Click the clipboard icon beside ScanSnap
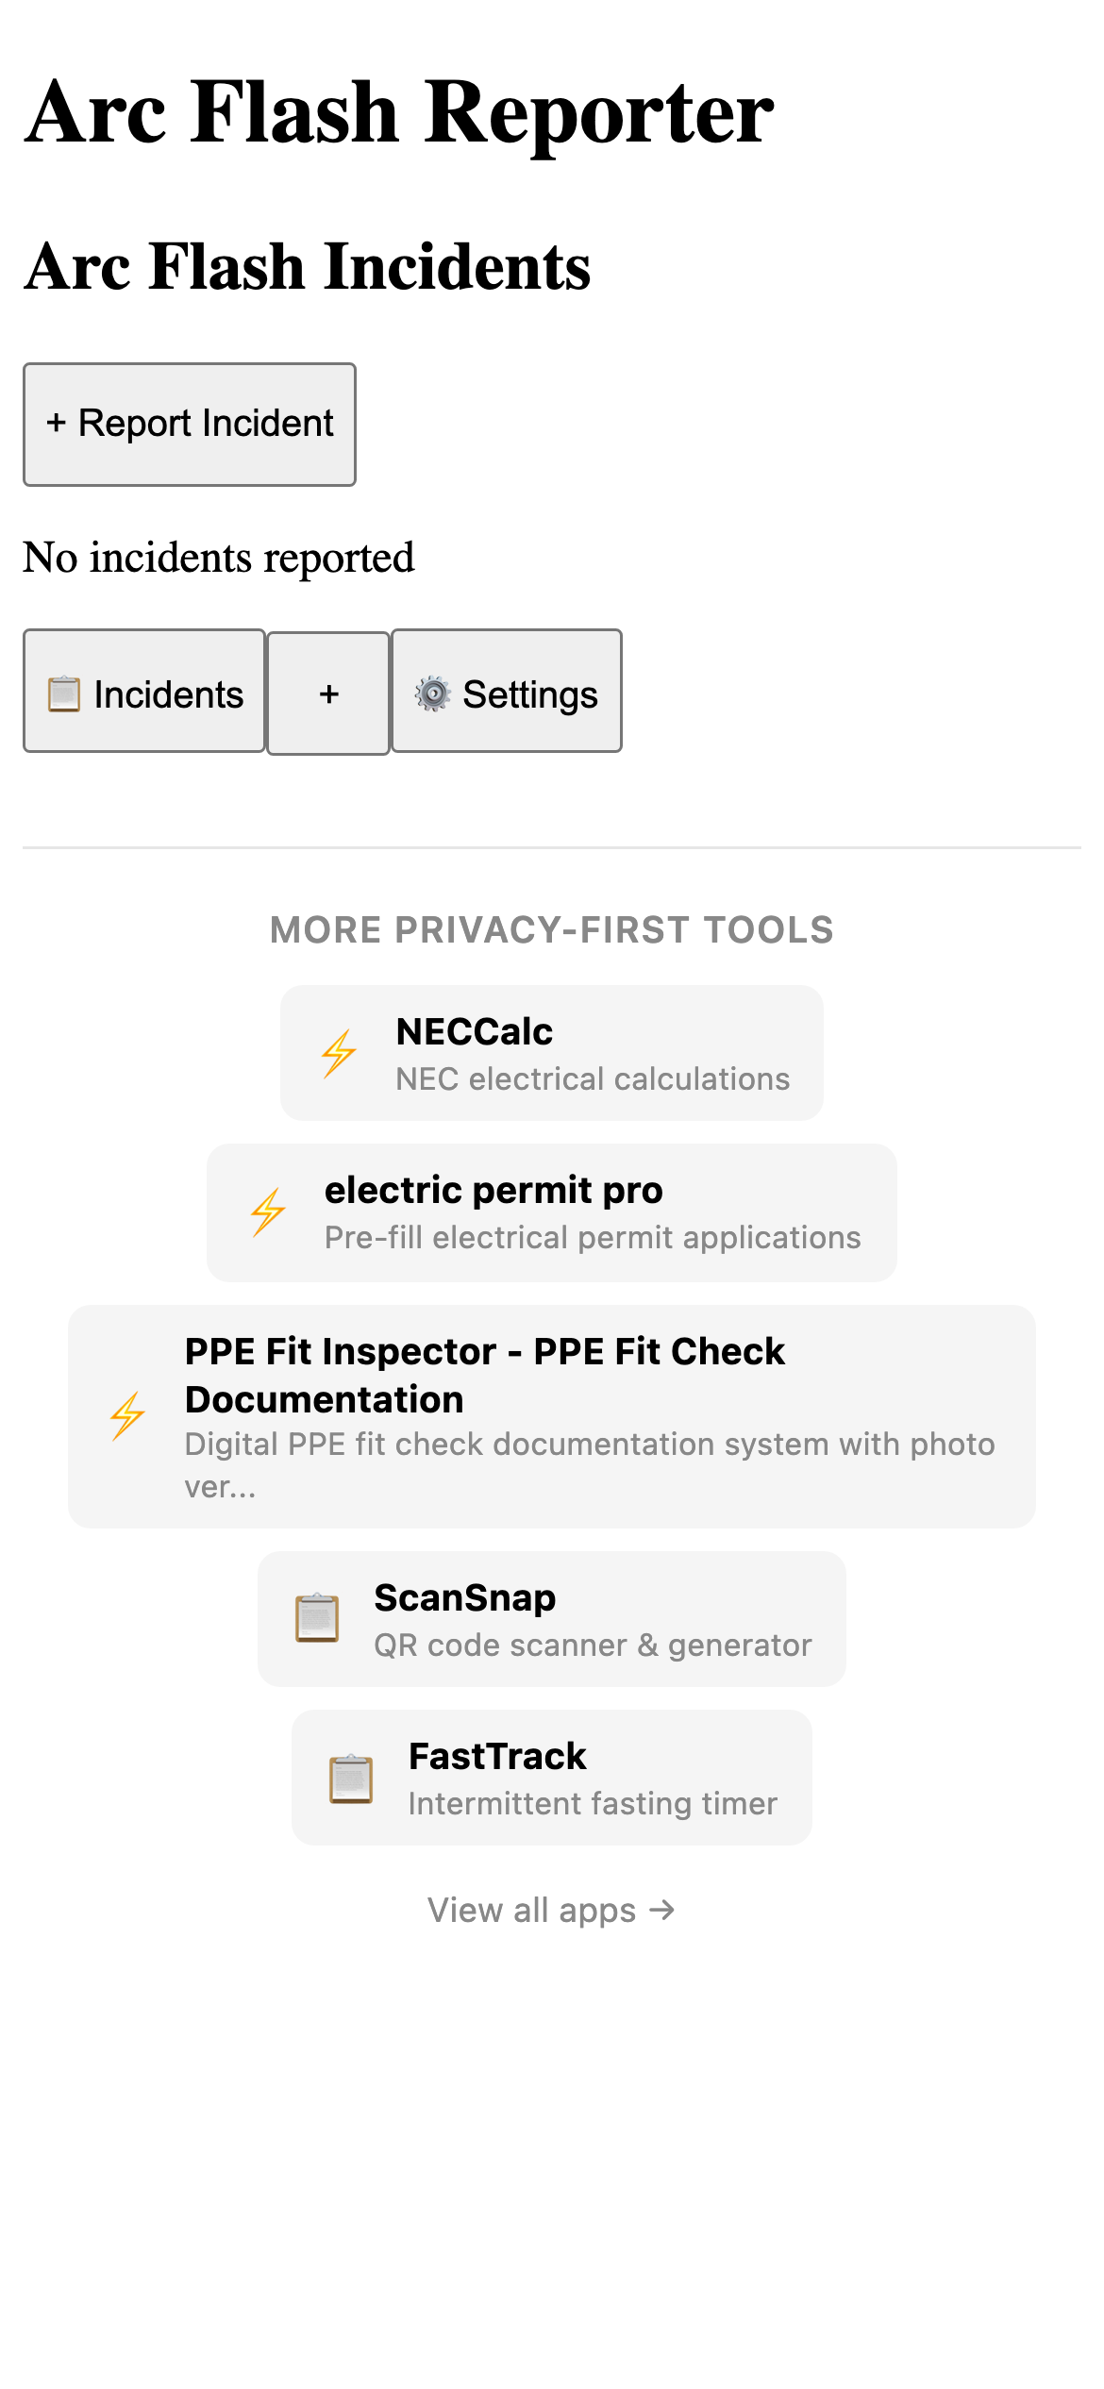1104x2389 pixels. [319, 1618]
